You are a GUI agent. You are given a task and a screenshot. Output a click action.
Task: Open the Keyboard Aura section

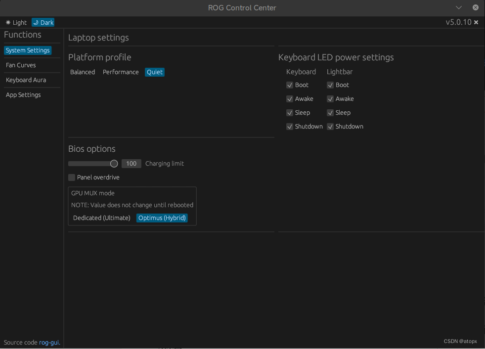click(x=26, y=80)
